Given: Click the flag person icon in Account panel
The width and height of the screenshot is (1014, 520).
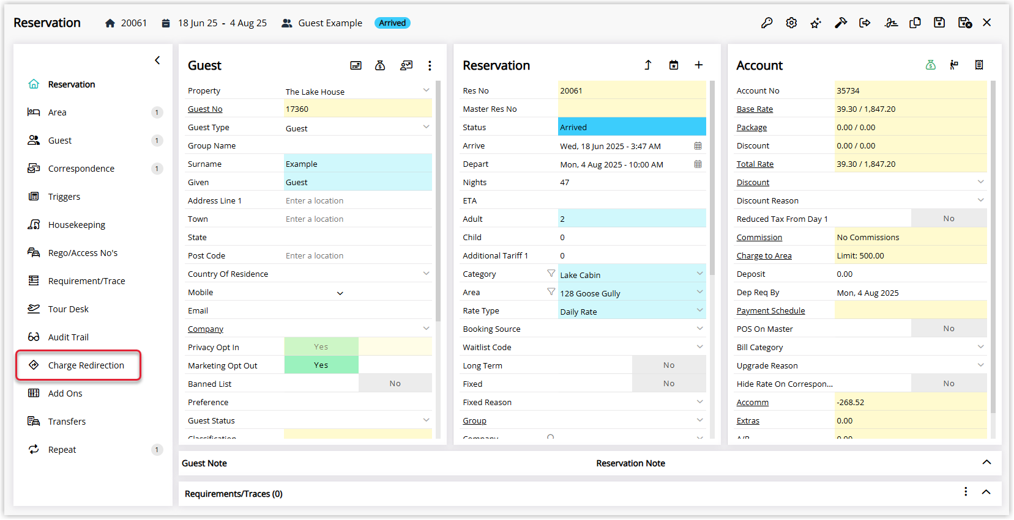Looking at the screenshot, I should click(954, 65).
